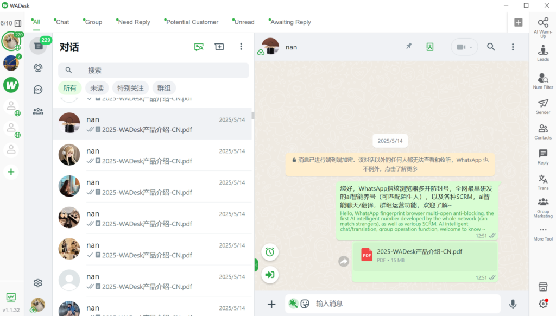556x316 pixels.
Task: Select account avatar with 229 badge
Action: click(11, 41)
